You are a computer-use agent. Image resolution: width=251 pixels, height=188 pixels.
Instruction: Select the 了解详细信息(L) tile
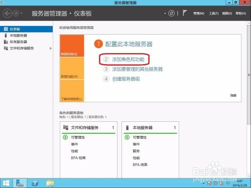coord(72,91)
